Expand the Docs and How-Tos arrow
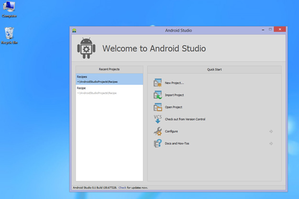This screenshot has width=299, height=199. click(271, 144)
